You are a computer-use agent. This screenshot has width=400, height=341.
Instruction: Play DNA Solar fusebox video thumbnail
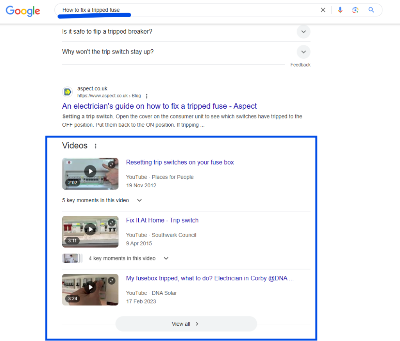[90, 290]
